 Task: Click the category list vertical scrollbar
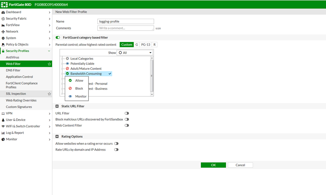point(152,75)
